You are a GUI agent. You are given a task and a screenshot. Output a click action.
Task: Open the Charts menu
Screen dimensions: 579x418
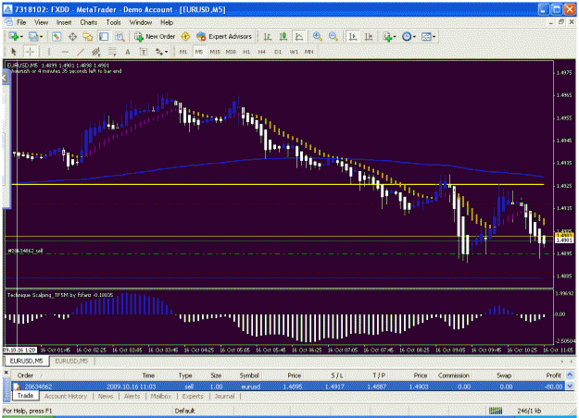pos(89,22)
